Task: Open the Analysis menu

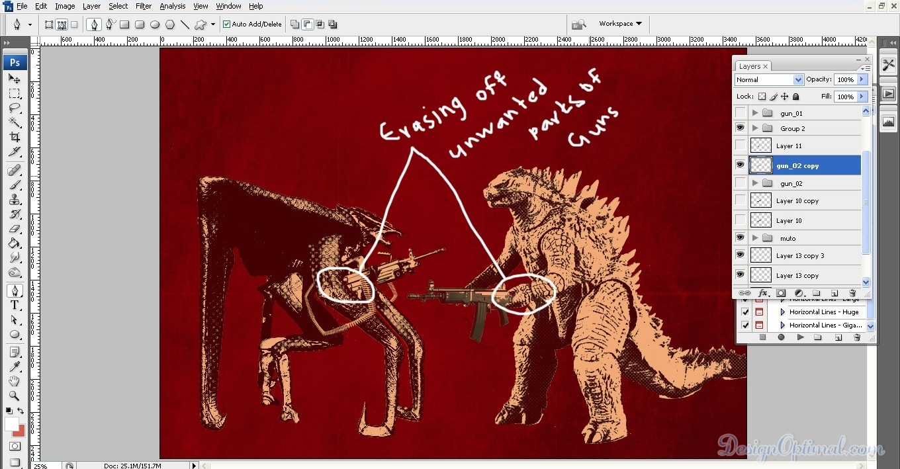Action: tap(173, 6)
